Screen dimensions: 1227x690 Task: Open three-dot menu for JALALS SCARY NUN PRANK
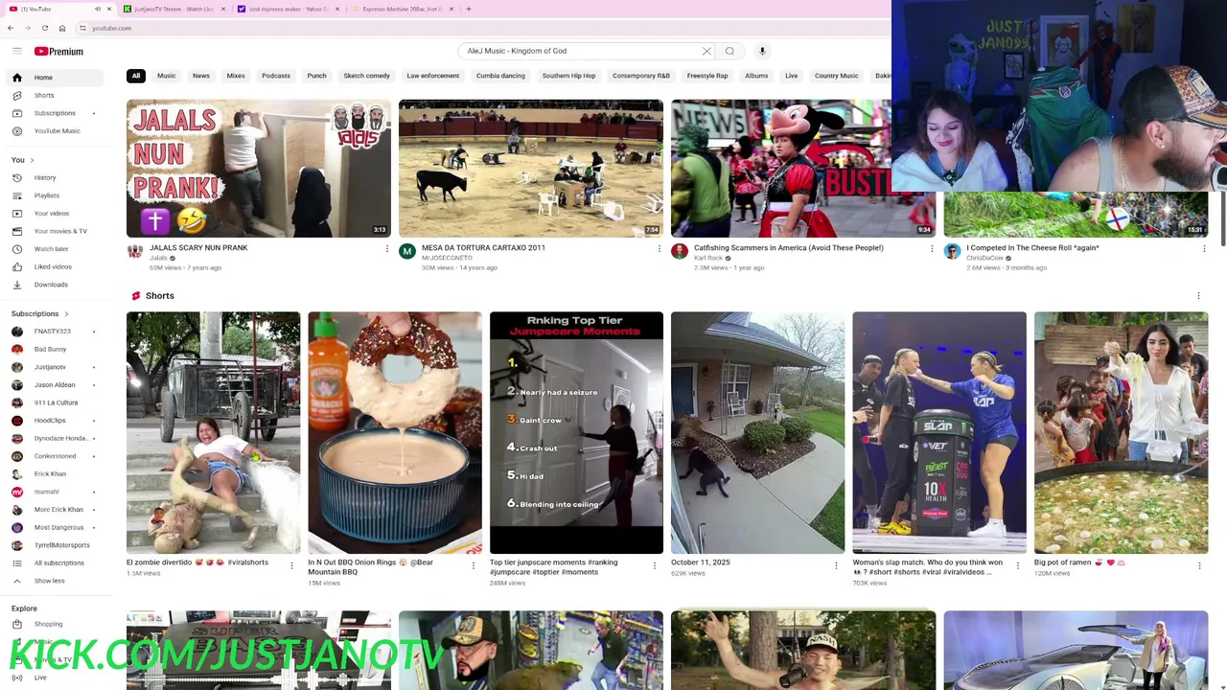(387, 248)
